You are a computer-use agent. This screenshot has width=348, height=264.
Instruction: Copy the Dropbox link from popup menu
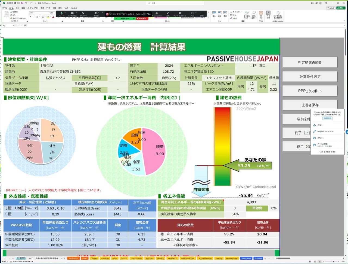click(325, 131)
